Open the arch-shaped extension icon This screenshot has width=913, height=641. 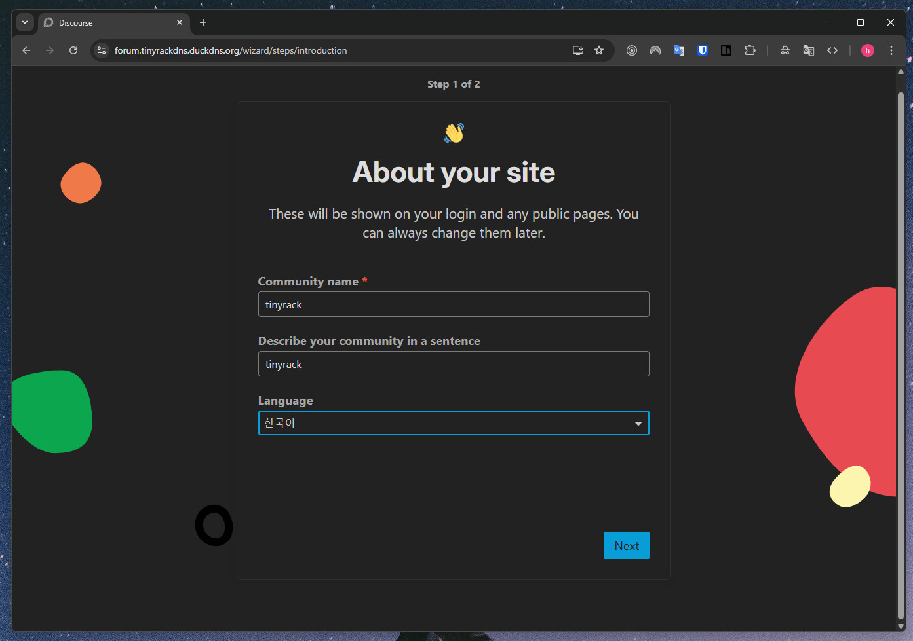coord(655,50)
